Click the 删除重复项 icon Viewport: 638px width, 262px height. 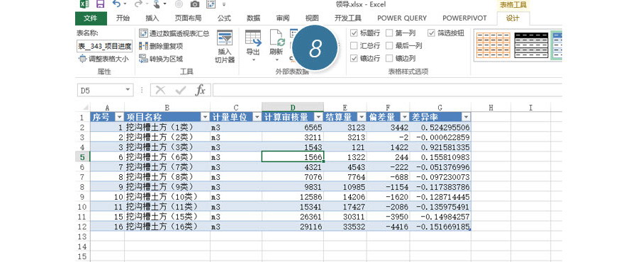pyautogui.click(x=143, y=46)
